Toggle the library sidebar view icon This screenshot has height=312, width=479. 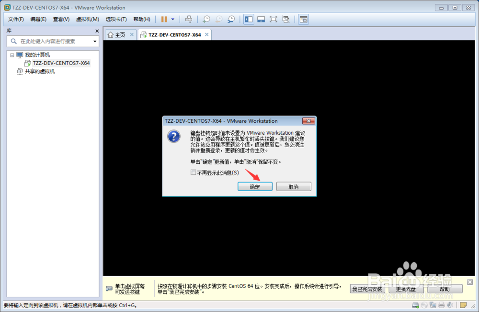[249, 20]
